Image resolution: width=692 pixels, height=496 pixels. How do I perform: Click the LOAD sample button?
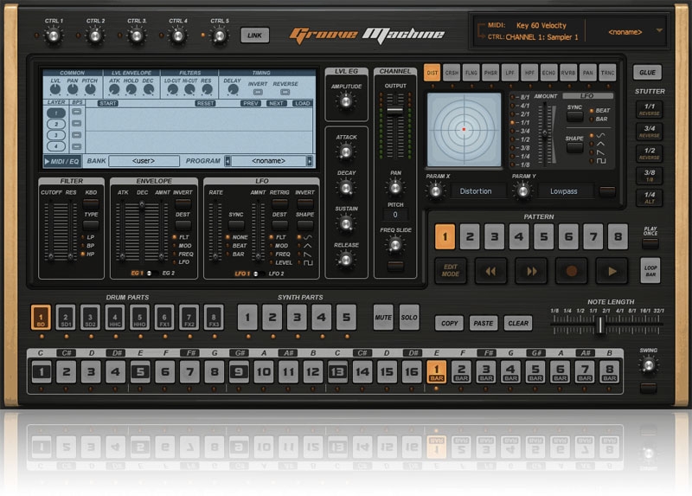(x=302, y=103)
